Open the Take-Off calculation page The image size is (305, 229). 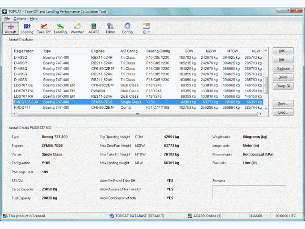44,29
